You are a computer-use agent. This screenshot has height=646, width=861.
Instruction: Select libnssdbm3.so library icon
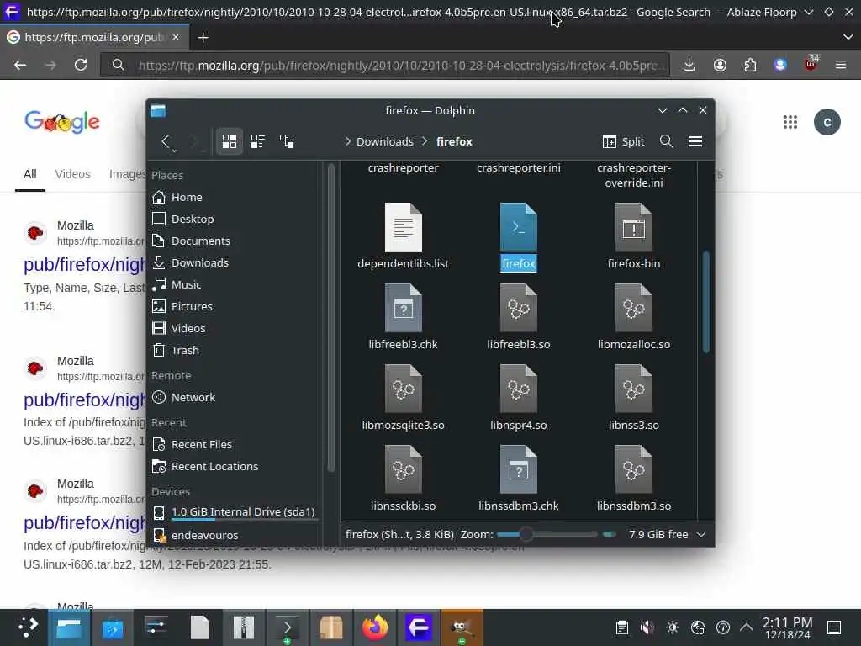tap(634, 469)
